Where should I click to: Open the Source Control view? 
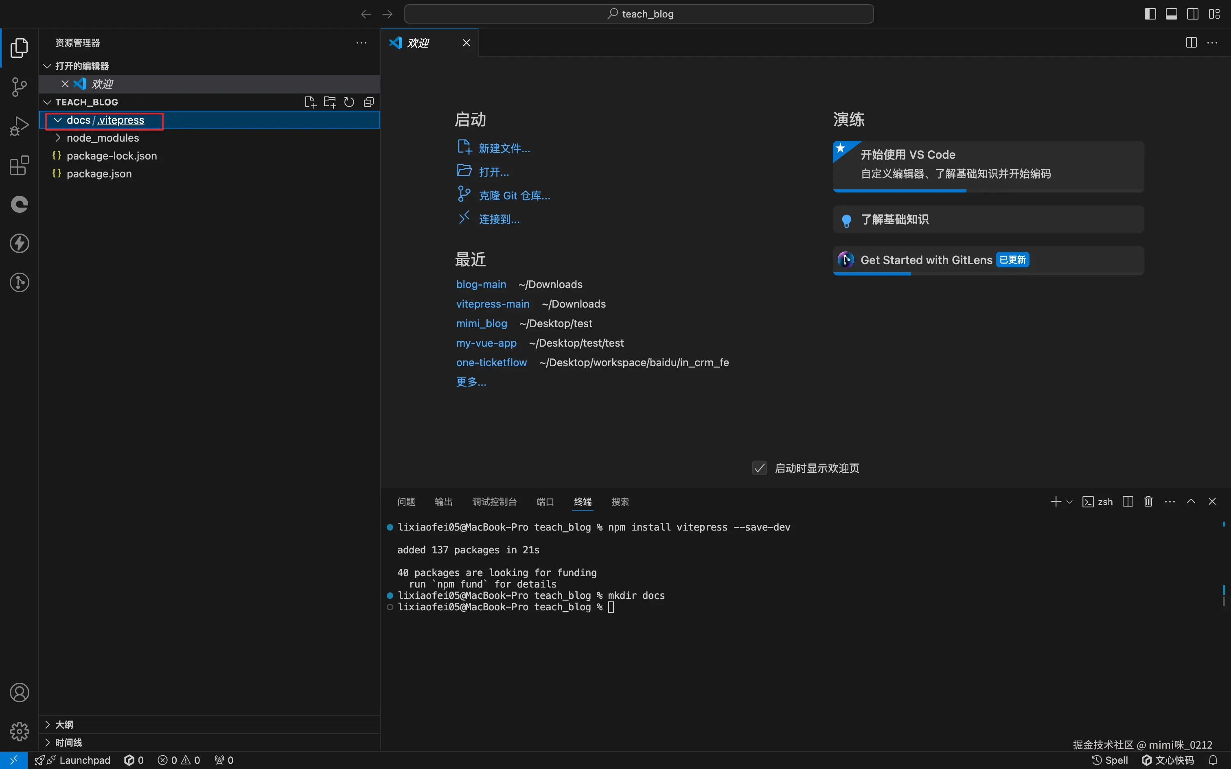click(x=19, y=87)
